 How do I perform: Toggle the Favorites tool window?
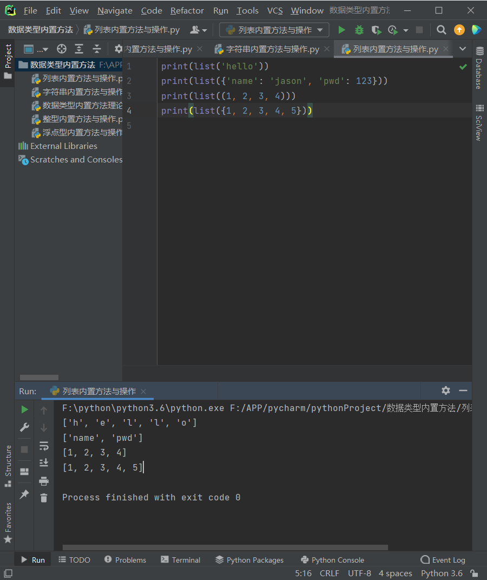(8, 523)
